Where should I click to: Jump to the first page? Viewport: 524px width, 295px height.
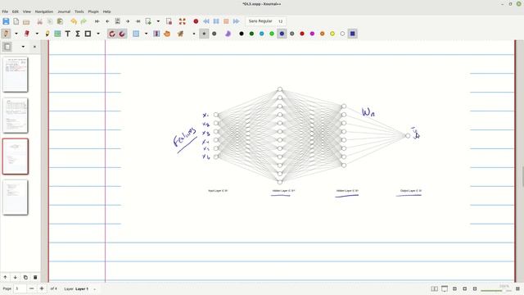(x=97, y=21)
